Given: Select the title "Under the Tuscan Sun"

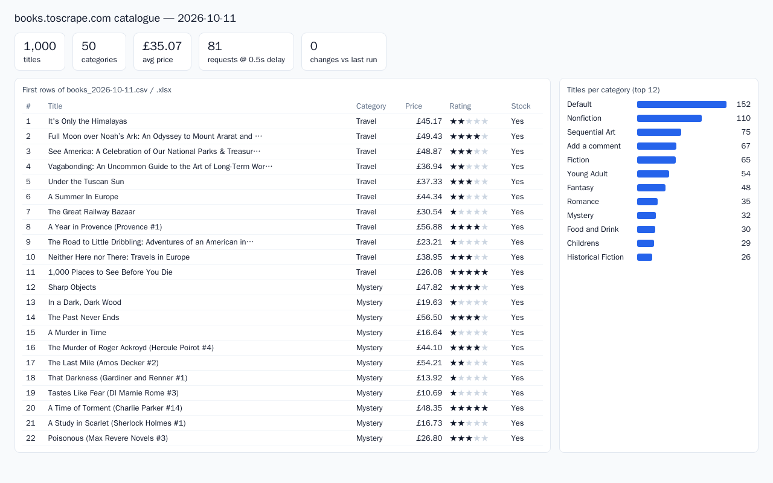Looking at the screenshot, I should (x=86, y=182).
